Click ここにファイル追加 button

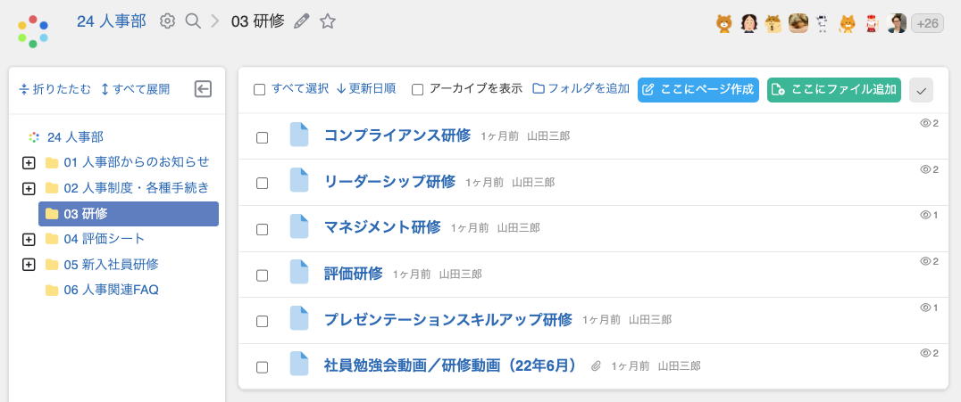point(834,90)
